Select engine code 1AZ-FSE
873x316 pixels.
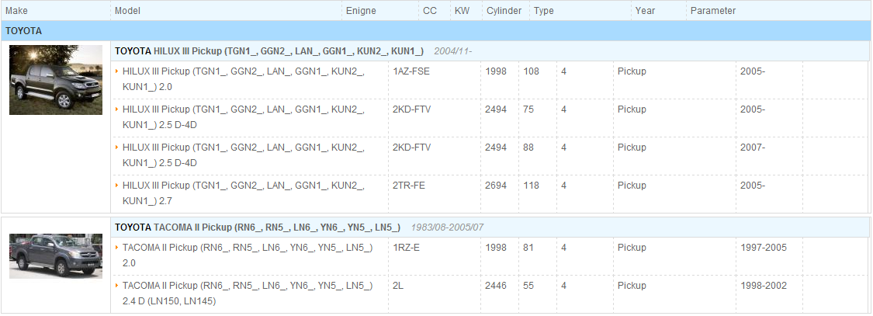(x=411, y=71)
